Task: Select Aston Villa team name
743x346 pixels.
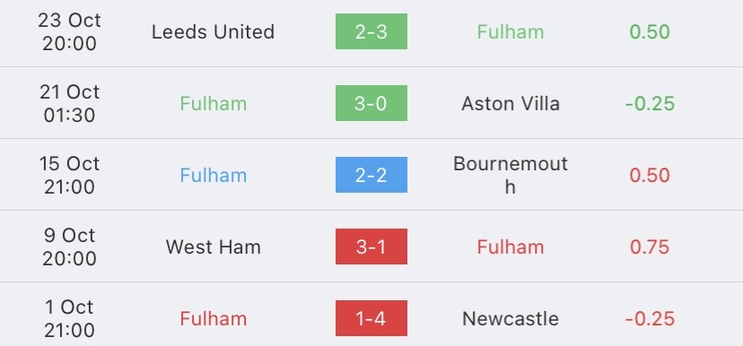Action: [x=511, y=103]
